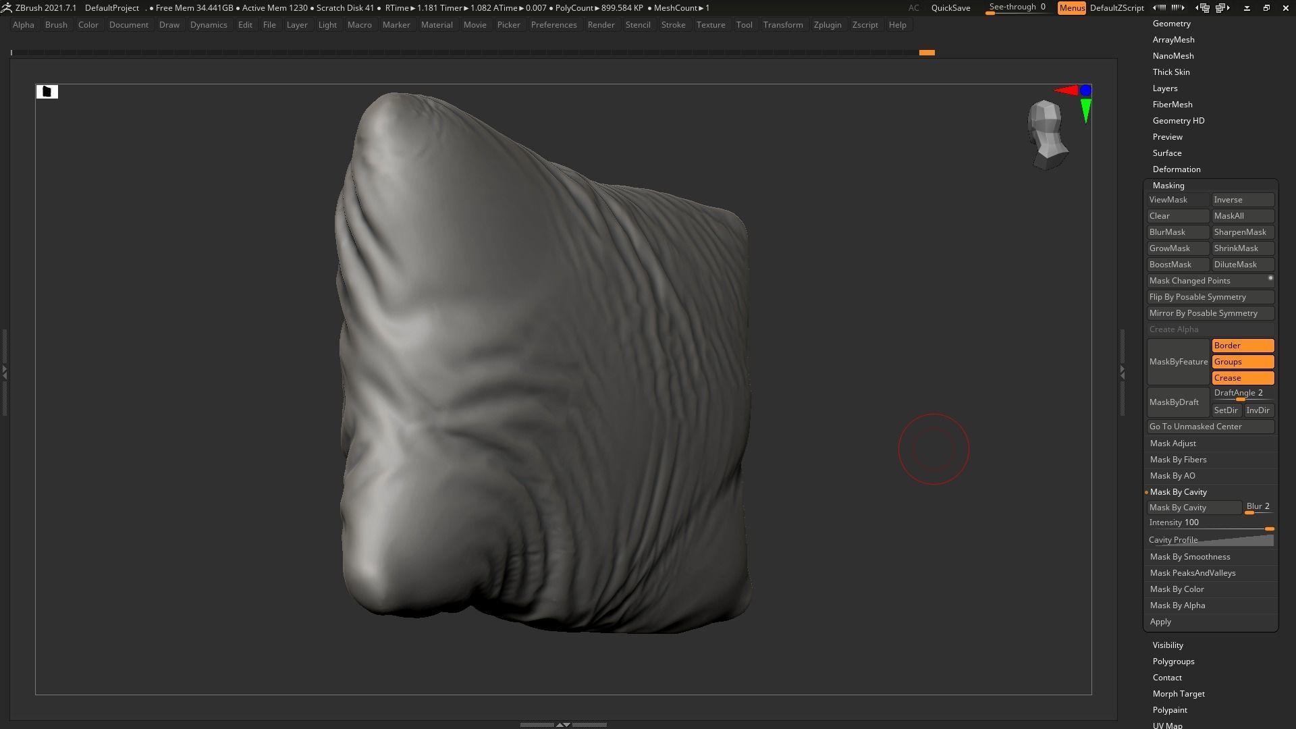Expand Mask By Smoothness section
The height and width of the screenshot is (729, 1296).
click(1189, 557)
